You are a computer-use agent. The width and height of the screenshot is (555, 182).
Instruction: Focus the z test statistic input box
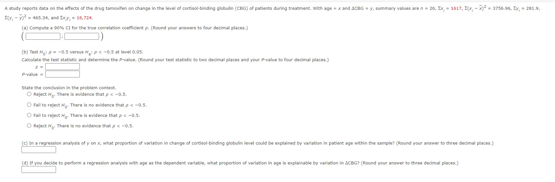click(x=63, y=67)
